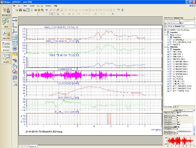Expand the CONTADOR VIDA 1 node
This screenshot has width=196, height=148.
click(x=168, y=67)
